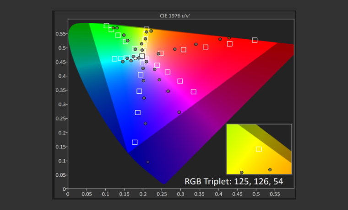This screenshot has height=210, width=348.
Task: Click the "RGB Triplet: 125, 126, 54" readout
Action: click(x=234, y=181)
